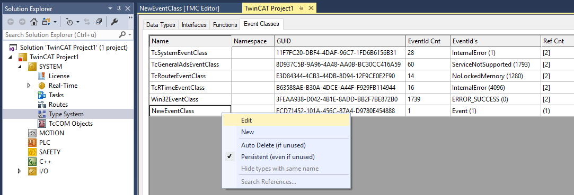This screenshot has height=195, width=574.
Task: Click the pin icon on TwinCAT Project1 tab
Action: (301, 8)
